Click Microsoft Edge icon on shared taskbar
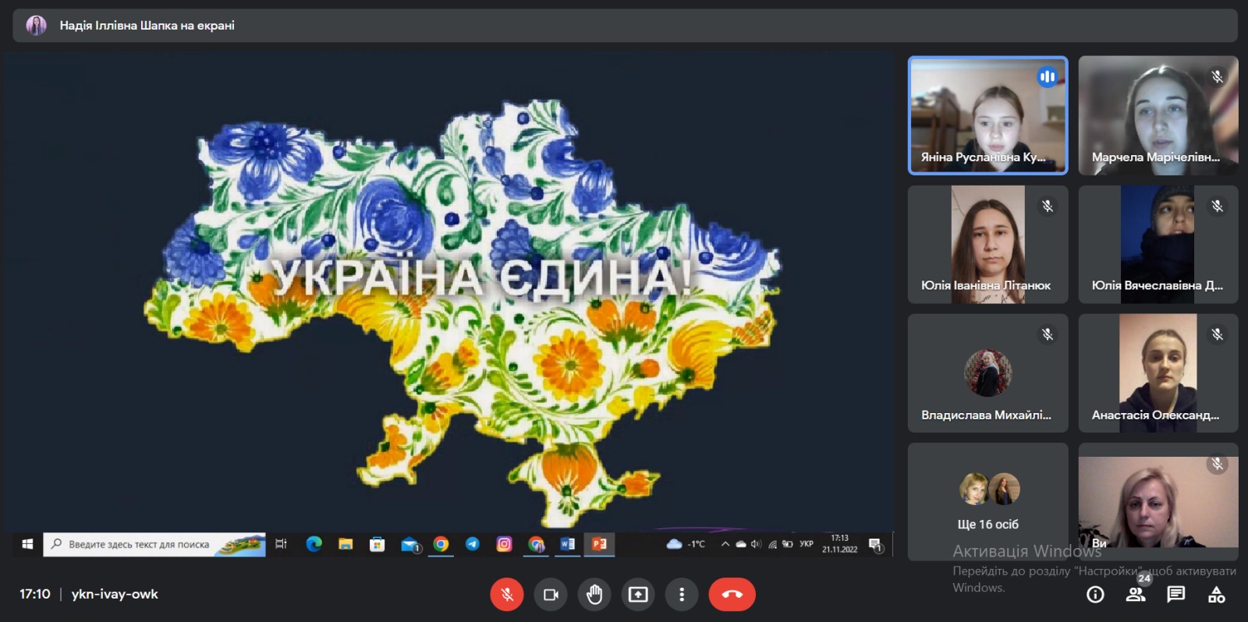Screen dimensions: 1248x622 point(314,544)
